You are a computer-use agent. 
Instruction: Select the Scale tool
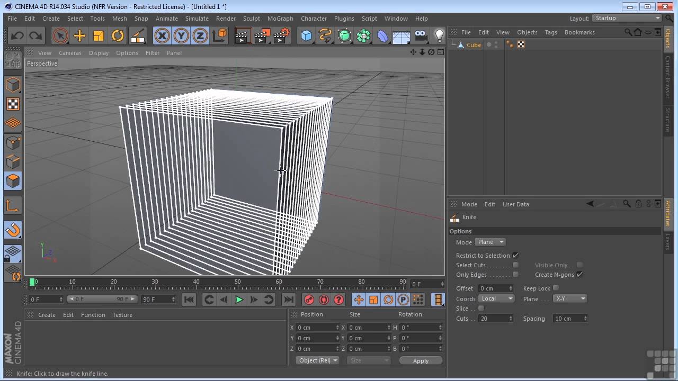[99, 35]
